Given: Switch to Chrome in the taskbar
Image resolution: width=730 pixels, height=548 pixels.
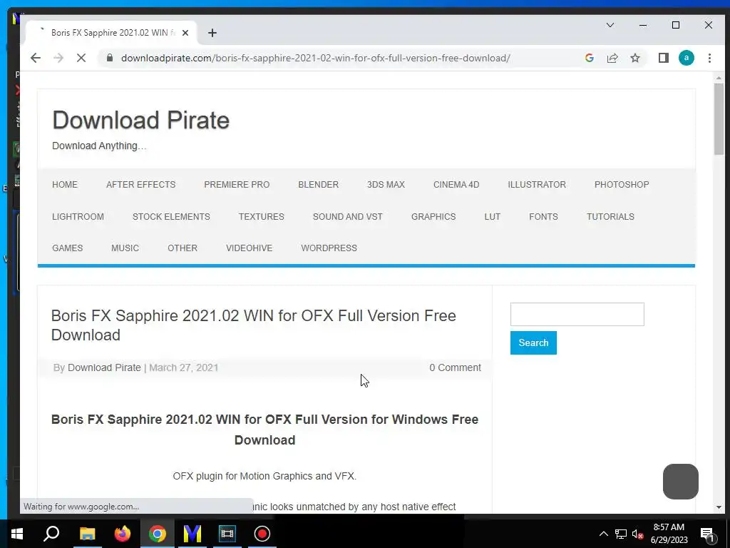Looking at the screenshot, I should pos(158,534).
